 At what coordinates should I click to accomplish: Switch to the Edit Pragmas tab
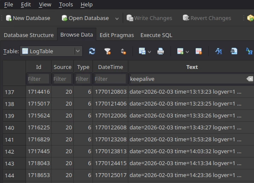point(117,35)
